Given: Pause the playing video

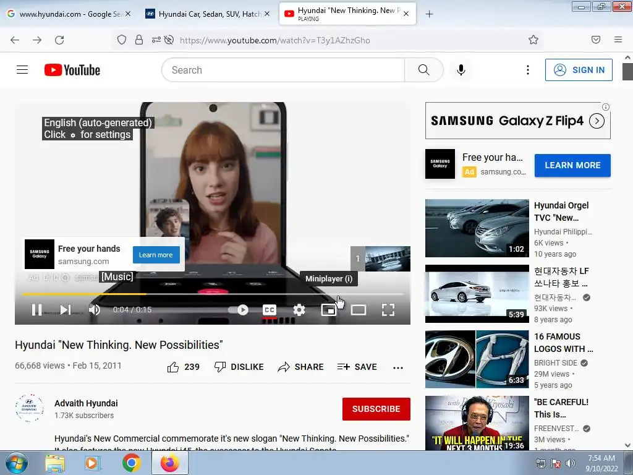Looking at the screenshot, I should [x=36, y=310].
